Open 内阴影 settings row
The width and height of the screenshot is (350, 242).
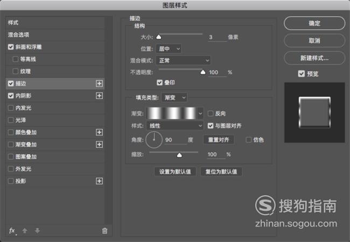tap(55, 96)
